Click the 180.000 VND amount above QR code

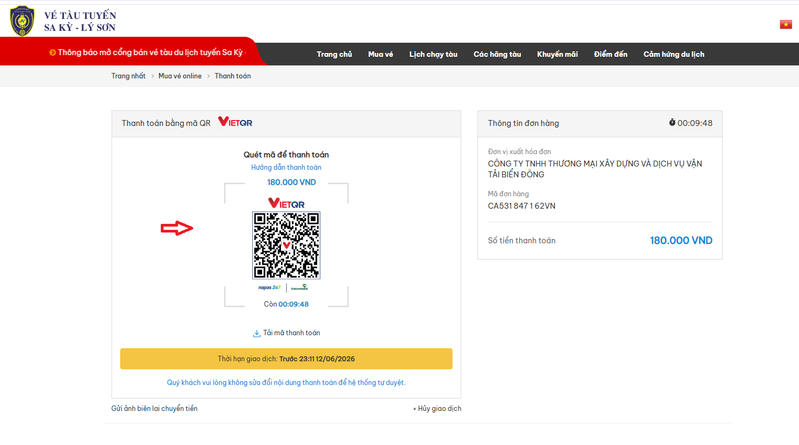(x=292, y=182)
